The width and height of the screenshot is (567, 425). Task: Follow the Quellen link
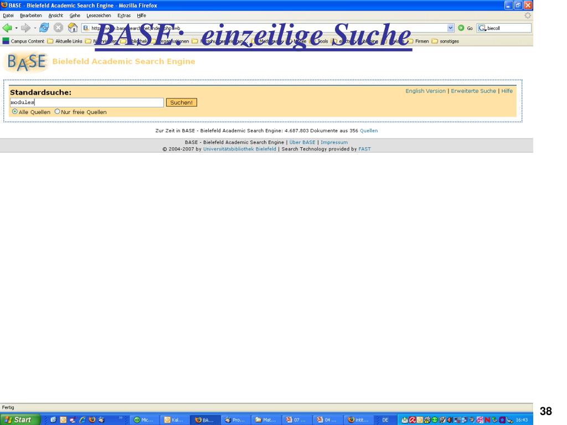tap(369, 131)
